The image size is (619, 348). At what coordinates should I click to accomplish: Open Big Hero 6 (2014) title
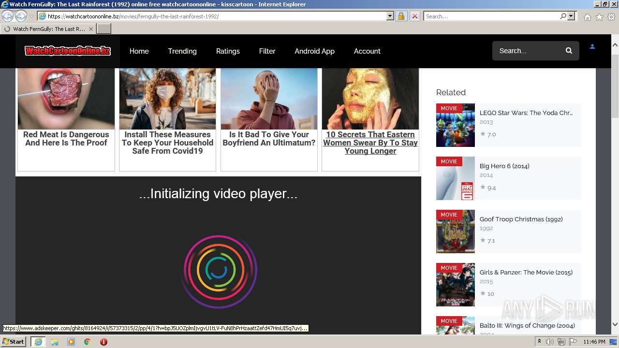pos(504,166)
